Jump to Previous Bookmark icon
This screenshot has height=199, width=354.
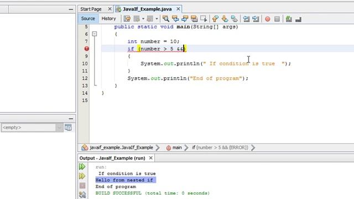pyautogui.click(x=215, y=19)
